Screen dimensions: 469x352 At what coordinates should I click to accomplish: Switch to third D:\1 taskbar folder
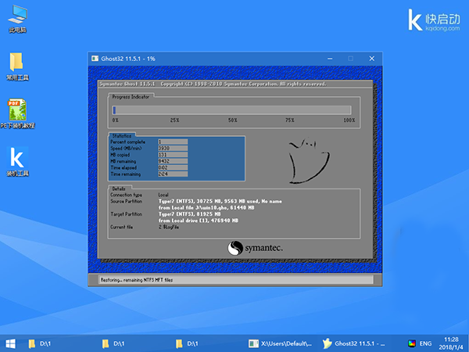(x=187, y=343)
